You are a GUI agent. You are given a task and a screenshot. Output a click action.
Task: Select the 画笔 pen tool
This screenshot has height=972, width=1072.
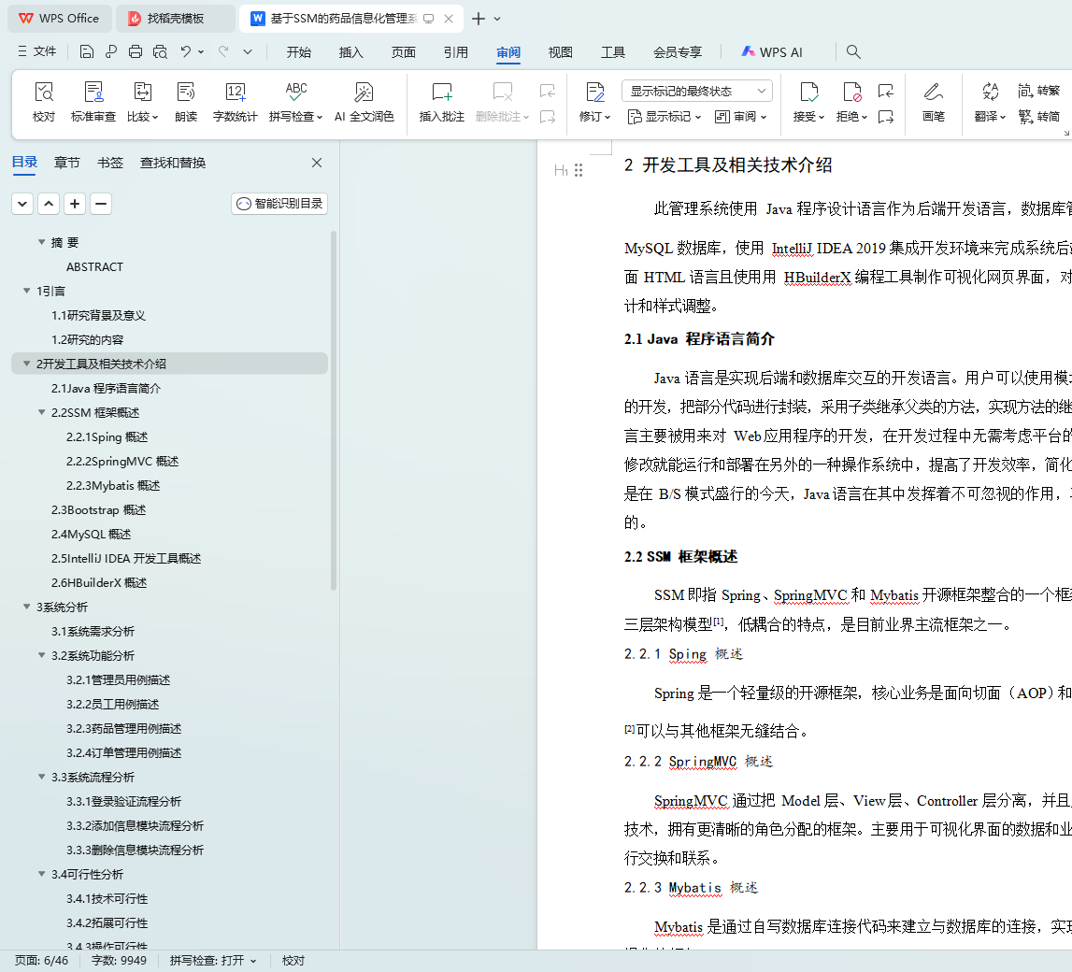point(934,102)
